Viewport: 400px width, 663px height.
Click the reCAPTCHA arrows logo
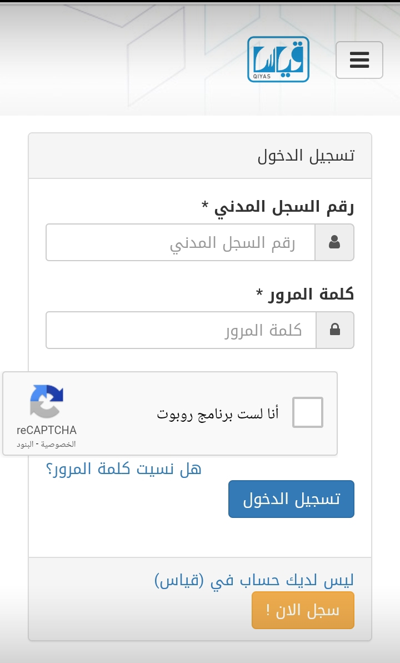point(47,401)
